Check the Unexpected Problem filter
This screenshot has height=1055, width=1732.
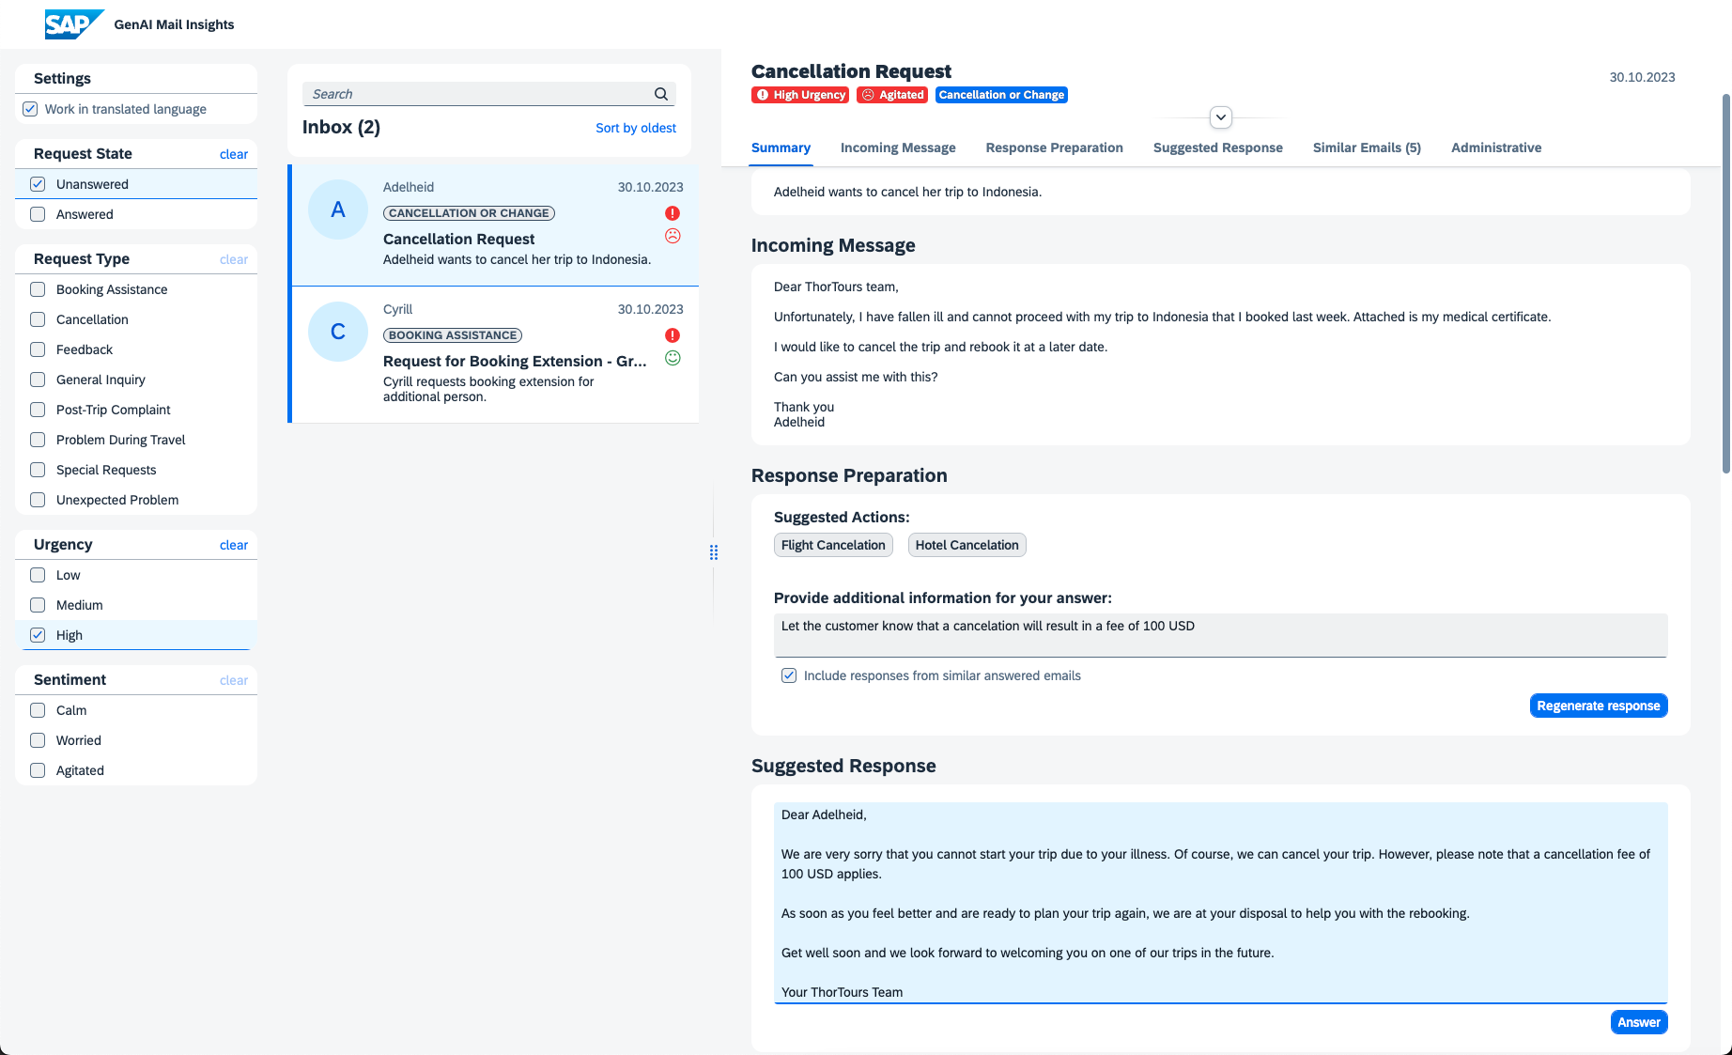tap(38, 500)
